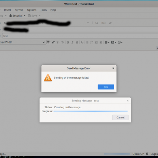Click the remove text styling icon

click(82, 42)
